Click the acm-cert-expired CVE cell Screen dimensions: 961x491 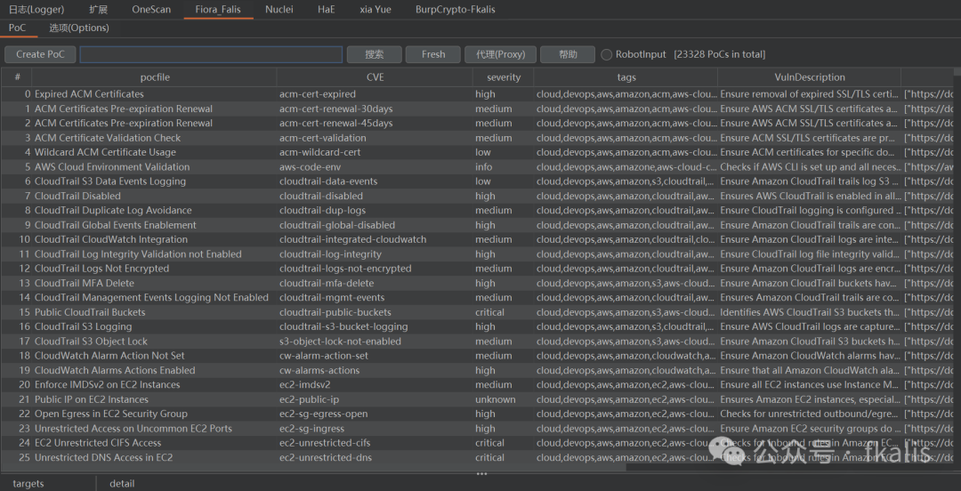[x=375, y=94]
